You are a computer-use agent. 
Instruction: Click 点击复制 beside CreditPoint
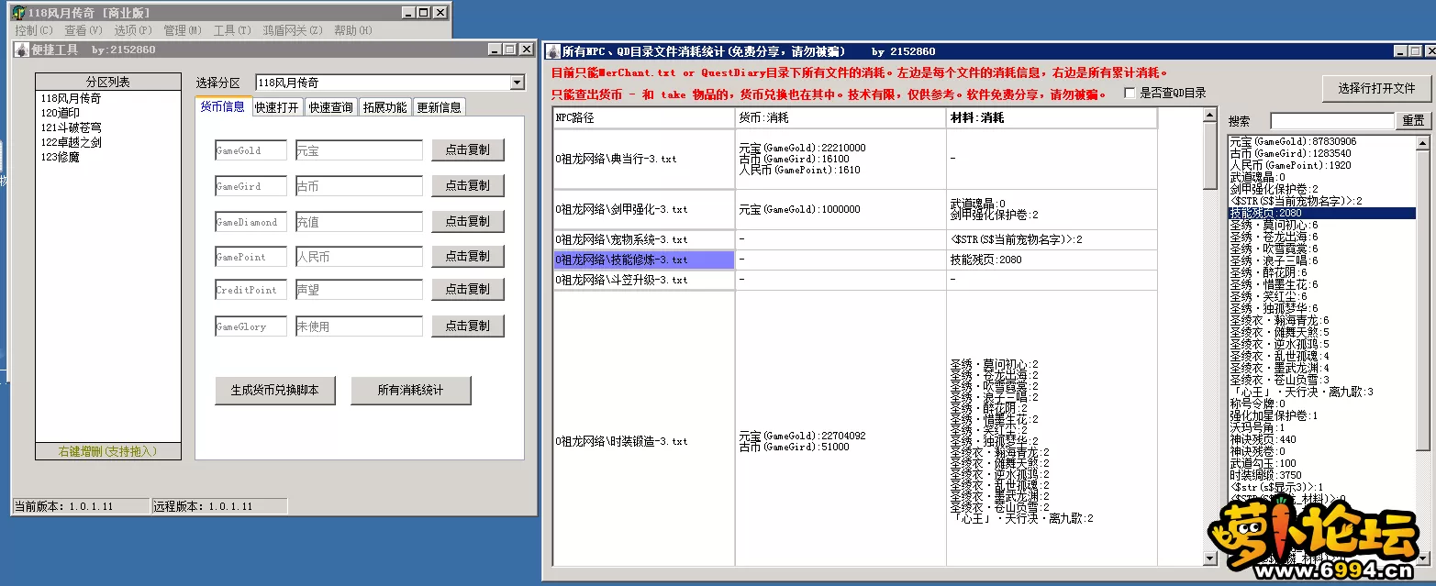pyautogui.click(x=468, y=289)
